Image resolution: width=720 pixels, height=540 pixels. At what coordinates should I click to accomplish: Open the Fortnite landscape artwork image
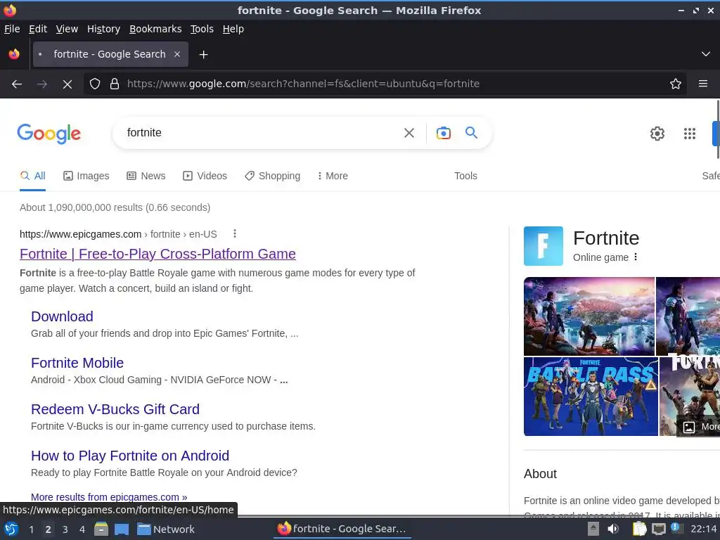click(589, 316)
